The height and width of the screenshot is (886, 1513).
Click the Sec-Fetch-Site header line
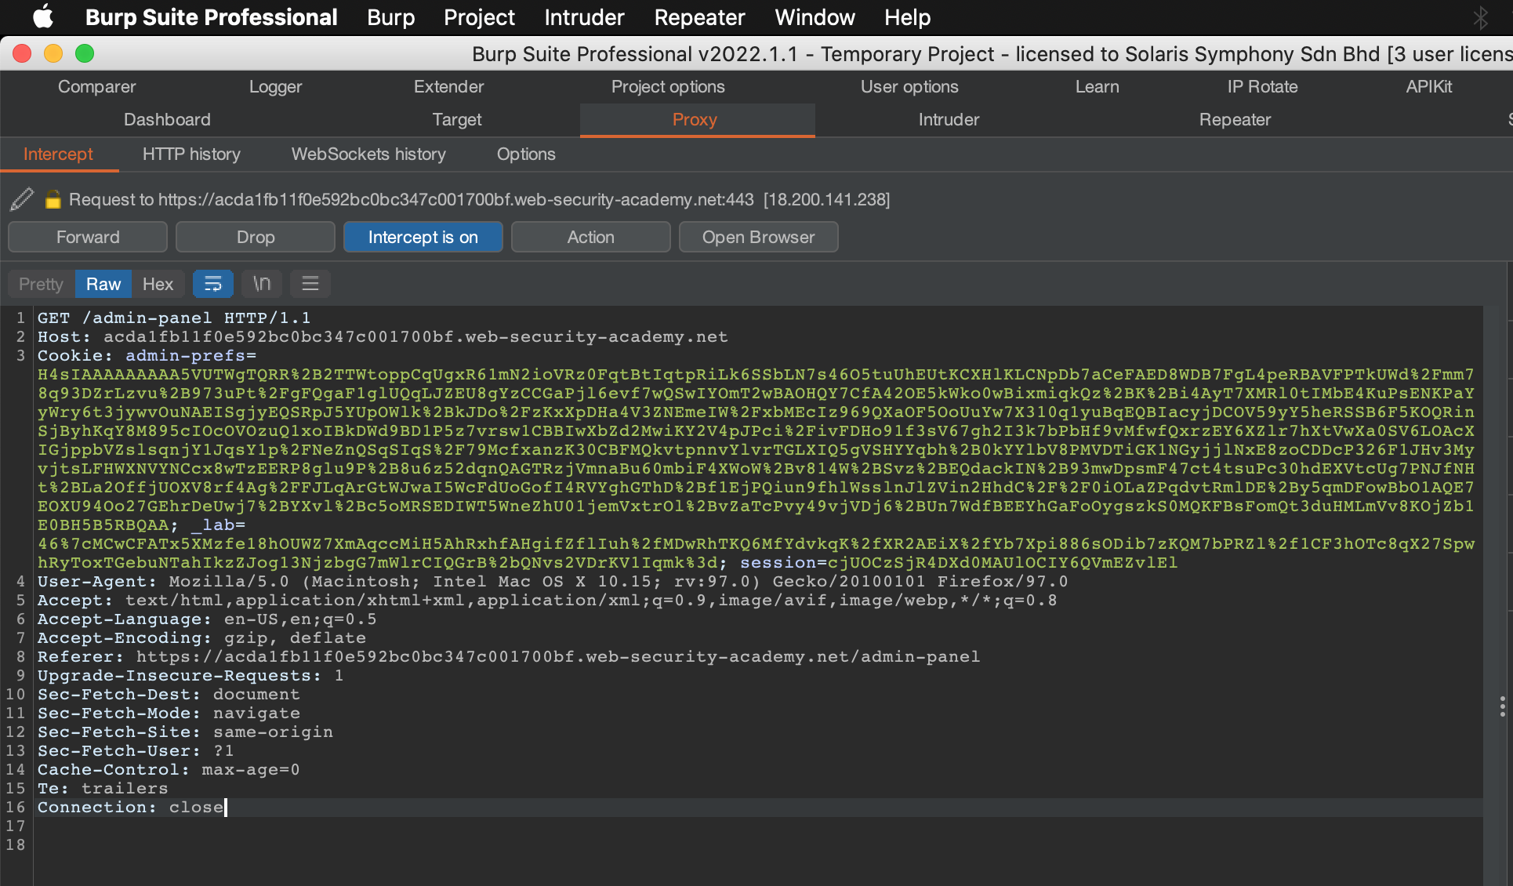coord(185,732)
